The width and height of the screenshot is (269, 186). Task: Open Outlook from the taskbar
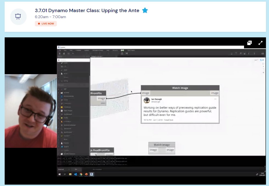(75, 174)
